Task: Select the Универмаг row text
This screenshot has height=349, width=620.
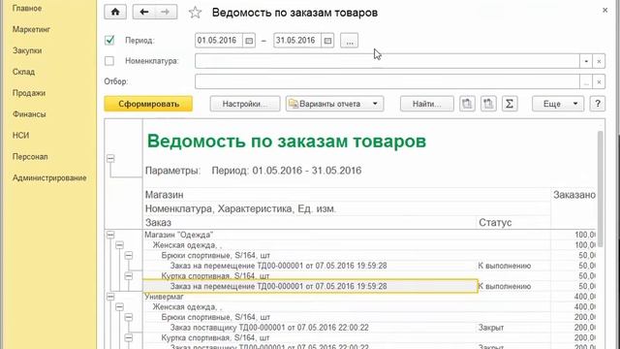Action: [x=164, y=297]
